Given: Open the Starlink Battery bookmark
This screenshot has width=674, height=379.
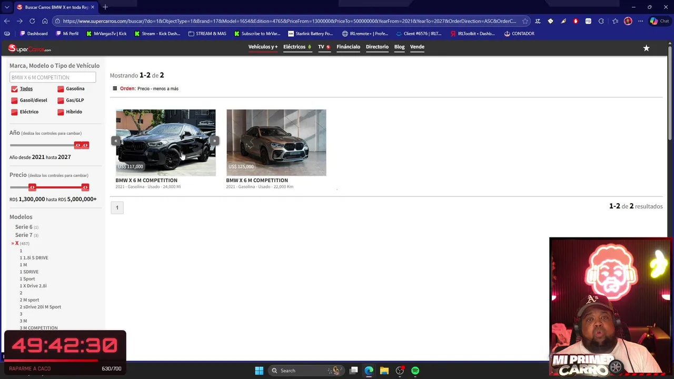Looking at the screenshot, I should coord(310,34).
